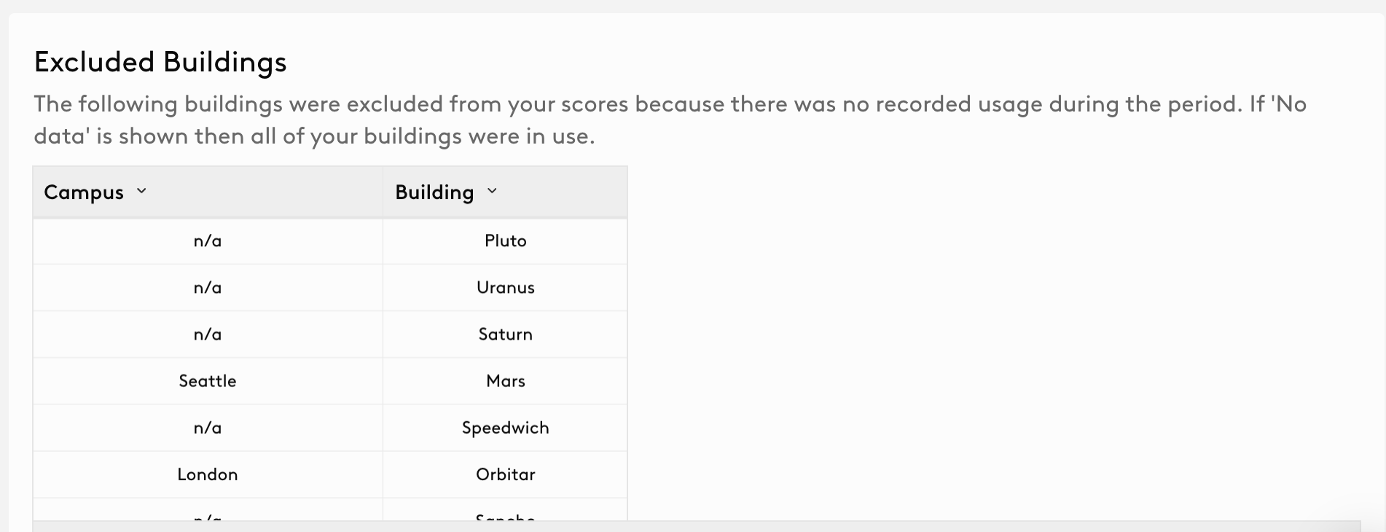
Task: Click the Saturn building cell
Action: point(505,335)
